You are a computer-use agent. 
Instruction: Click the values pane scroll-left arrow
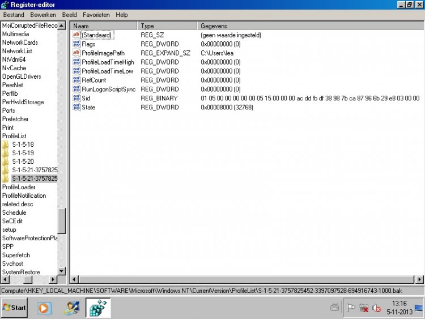(x=75, y=279)
